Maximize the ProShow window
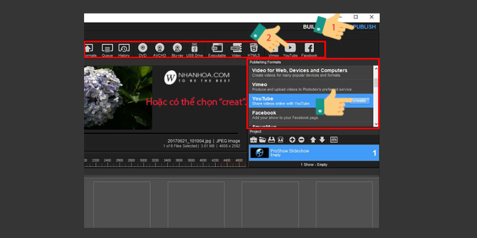This screenshot has width=477, height=238. 355,17
